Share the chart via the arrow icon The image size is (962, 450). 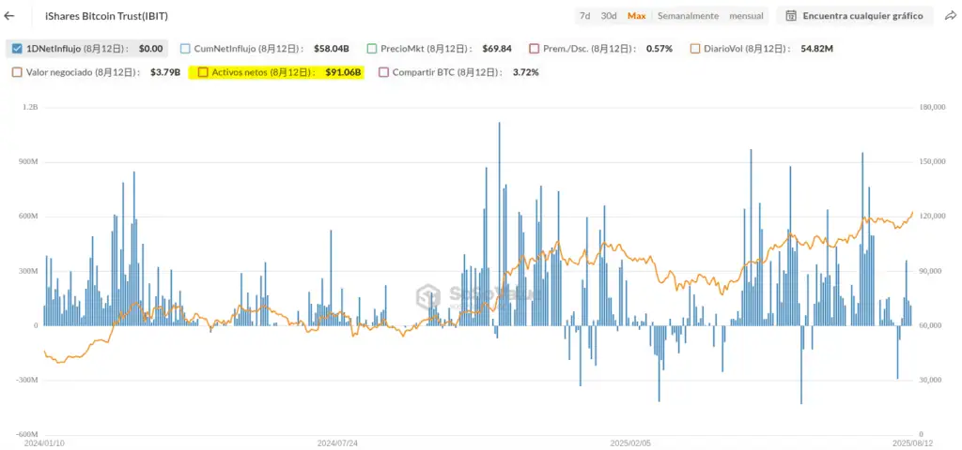click(950, 16)
